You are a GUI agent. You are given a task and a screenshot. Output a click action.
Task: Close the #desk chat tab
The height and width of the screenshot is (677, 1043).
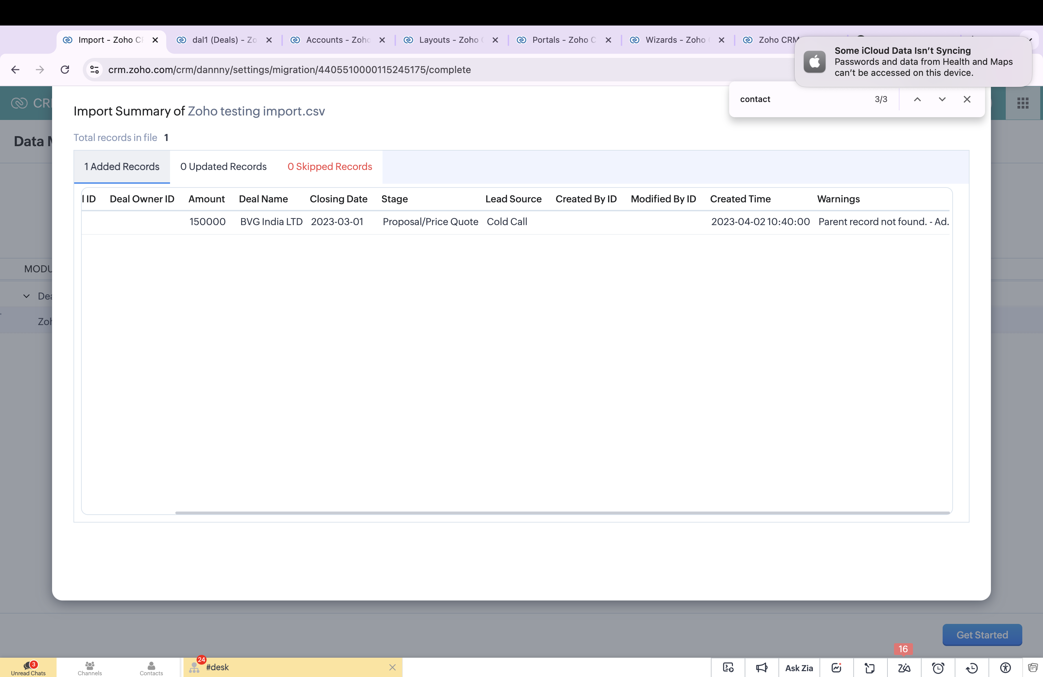[392, 667]
